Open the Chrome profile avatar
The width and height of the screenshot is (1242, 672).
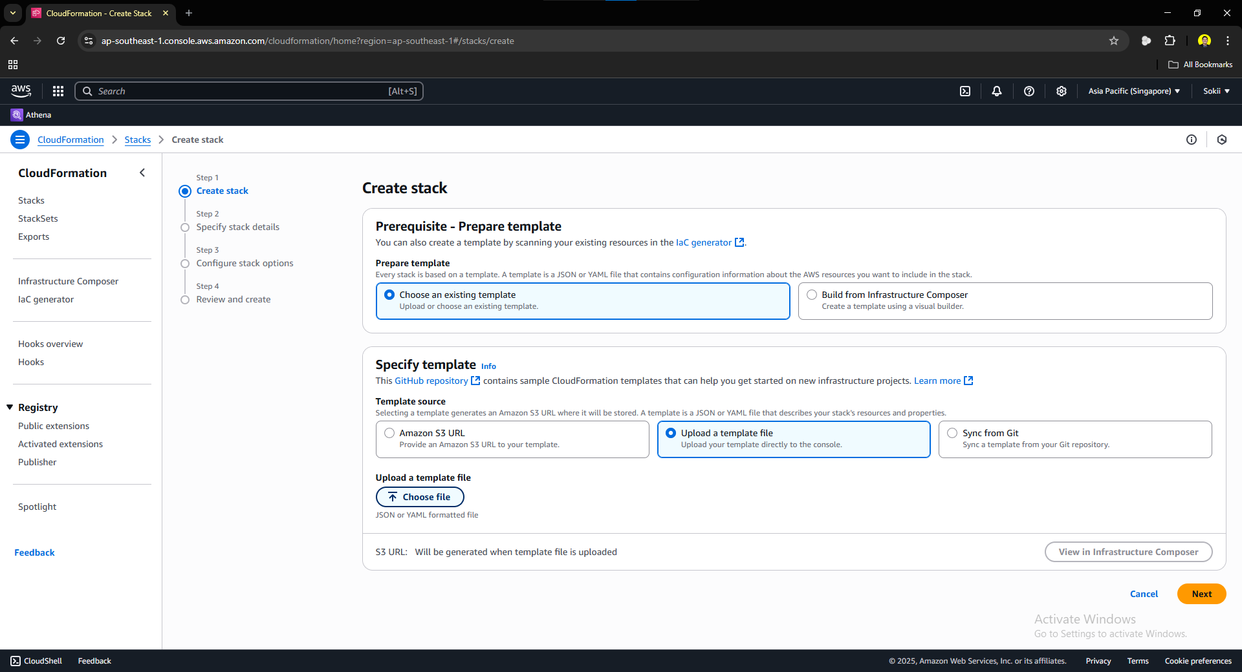[x=1204, y=41]
